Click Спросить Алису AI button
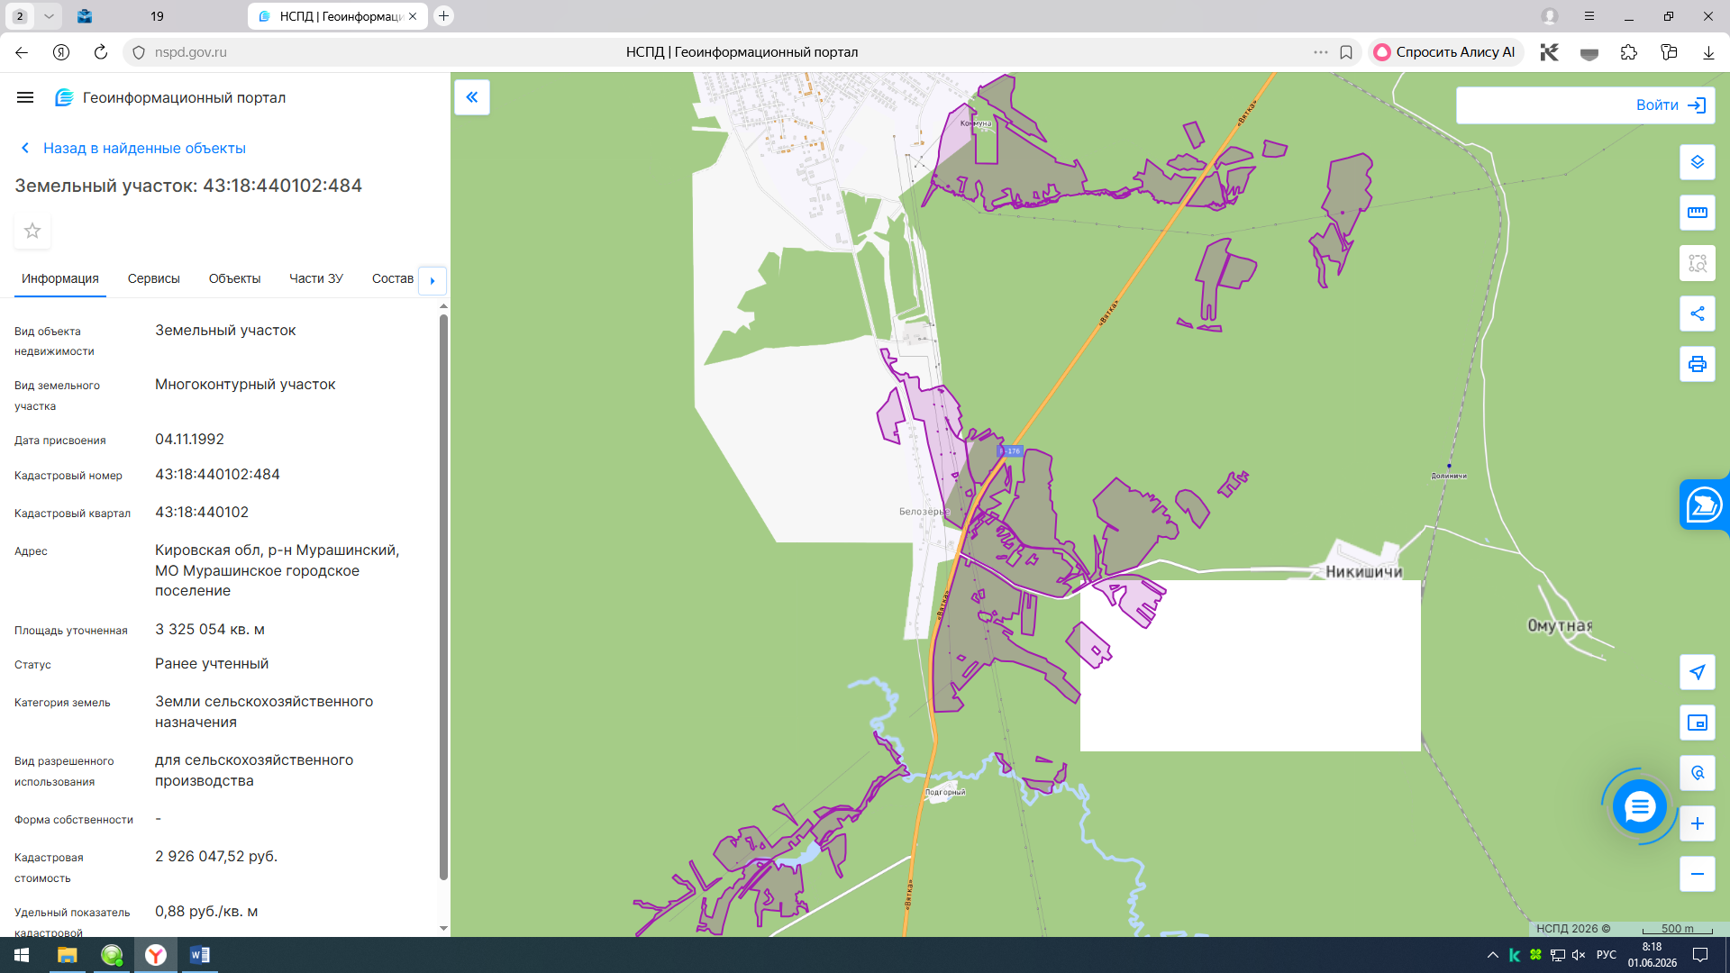Screen dimensions: 1730x973 tap(1444, 52)
